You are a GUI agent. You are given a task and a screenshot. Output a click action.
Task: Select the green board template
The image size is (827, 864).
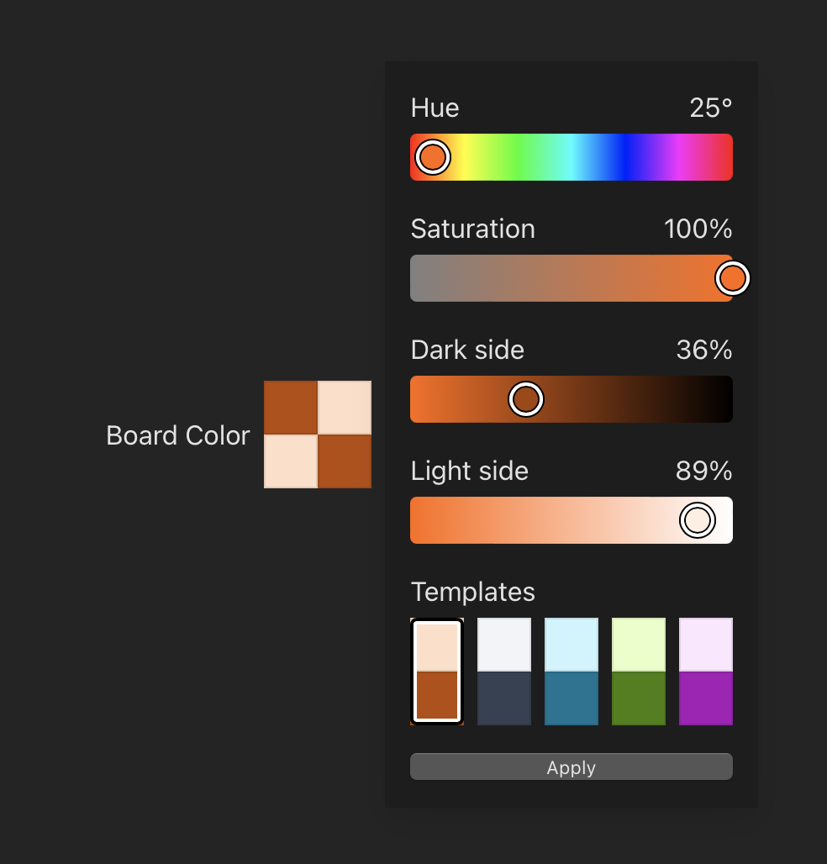[x=639, y=672]
